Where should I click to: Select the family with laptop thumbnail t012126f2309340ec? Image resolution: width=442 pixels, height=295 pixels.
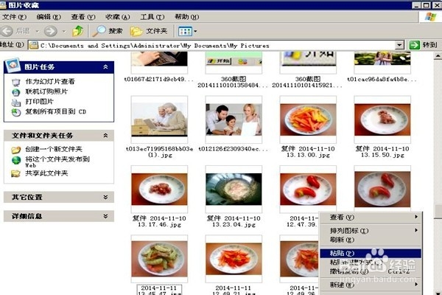(x=234, y=119)
